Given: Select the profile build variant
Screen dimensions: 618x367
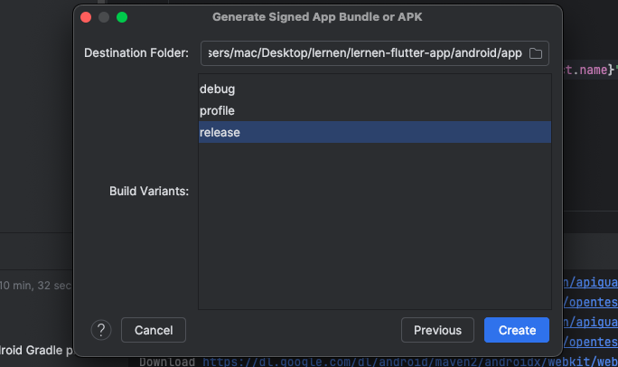Looking at the screenshot, I should pyautogui.click(x=375, y=111).
